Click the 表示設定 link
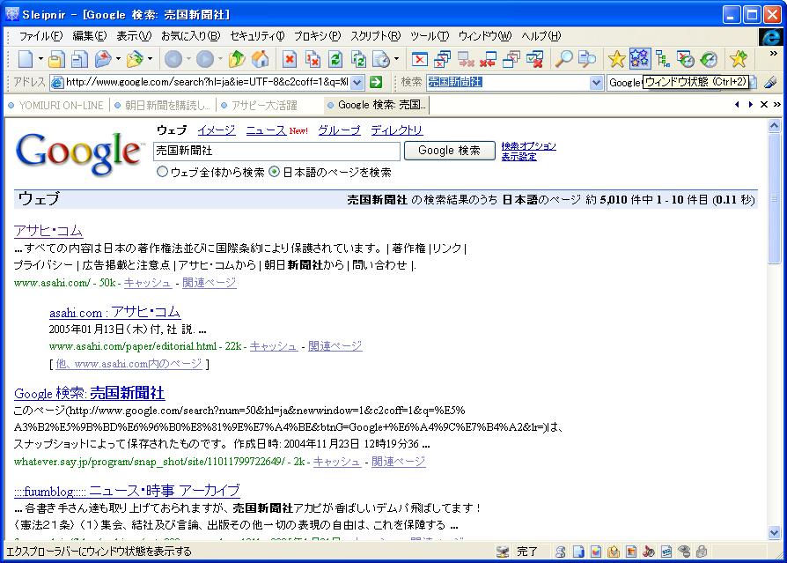The height and width of the screenshot is (563, 787). (519, 156)
